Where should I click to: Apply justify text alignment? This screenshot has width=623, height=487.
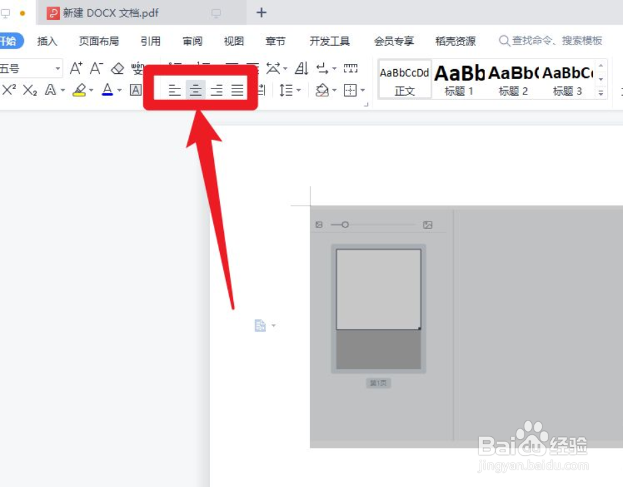click(238, 90)
